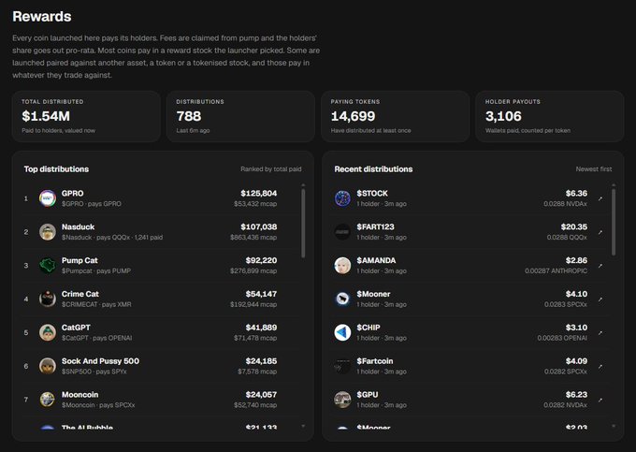This screenshot has height=452, width=636.
Task: Click the CatGPT token avatar
Action: [48, 333]
